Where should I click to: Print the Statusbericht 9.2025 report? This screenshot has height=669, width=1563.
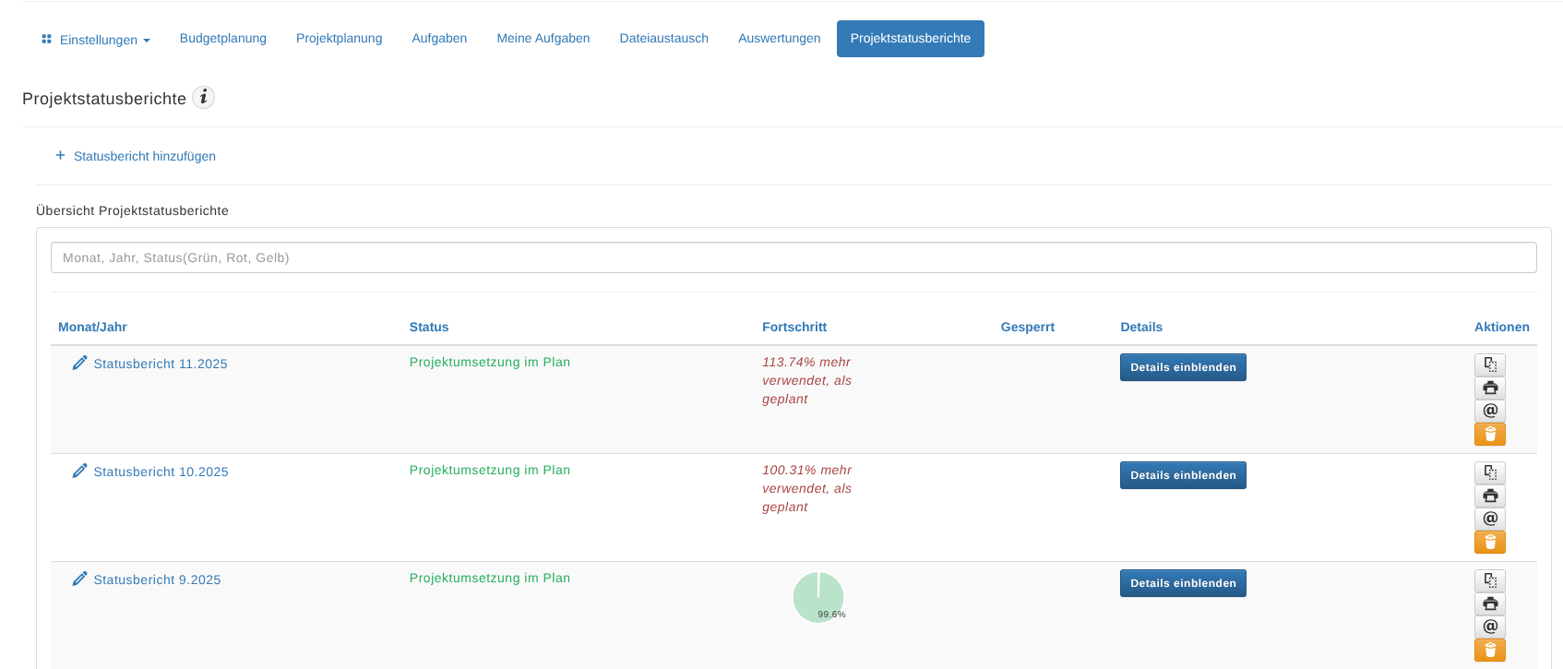[1489, 603]
